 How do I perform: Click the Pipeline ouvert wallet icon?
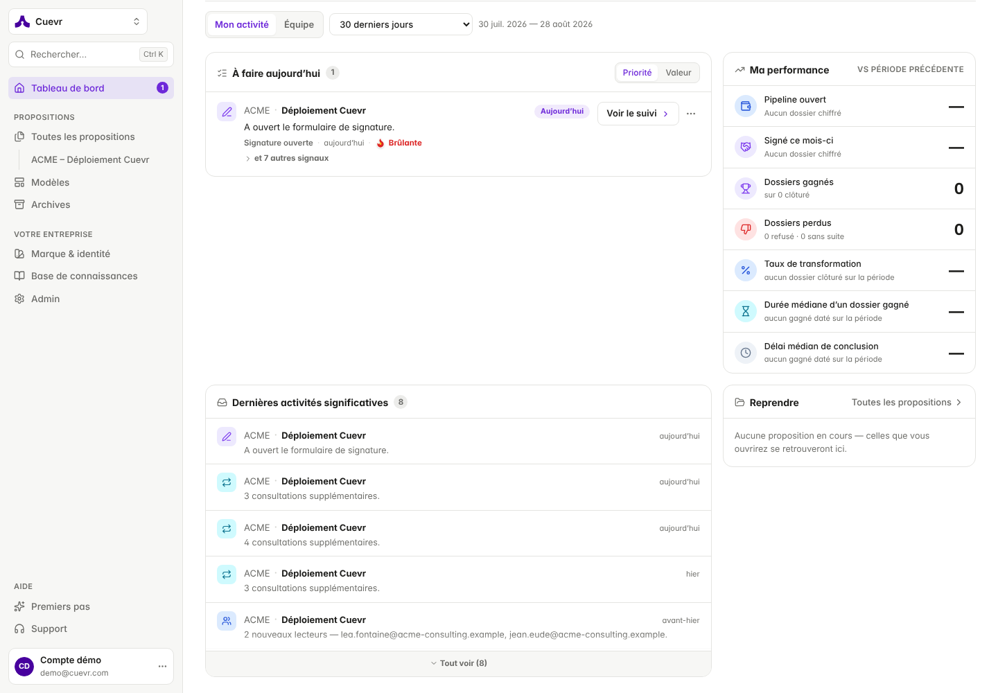coord(746,106)
